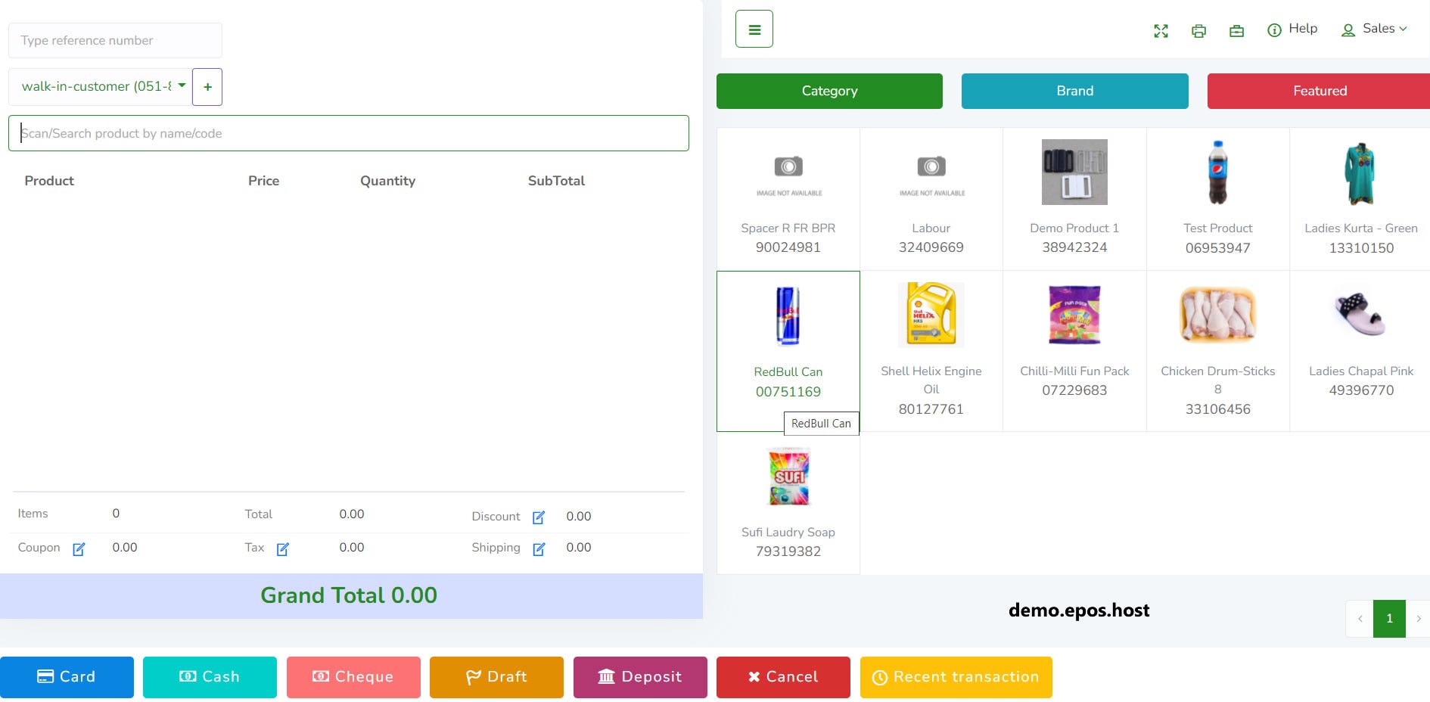Viewport: 1430px width, 702px height.
Task: Click the Recent transaction button
Action: (956, 677)
